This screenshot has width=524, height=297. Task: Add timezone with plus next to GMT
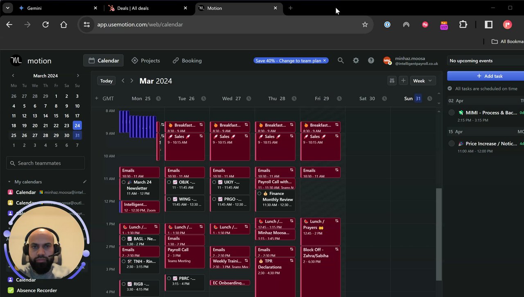coord(97,98)
